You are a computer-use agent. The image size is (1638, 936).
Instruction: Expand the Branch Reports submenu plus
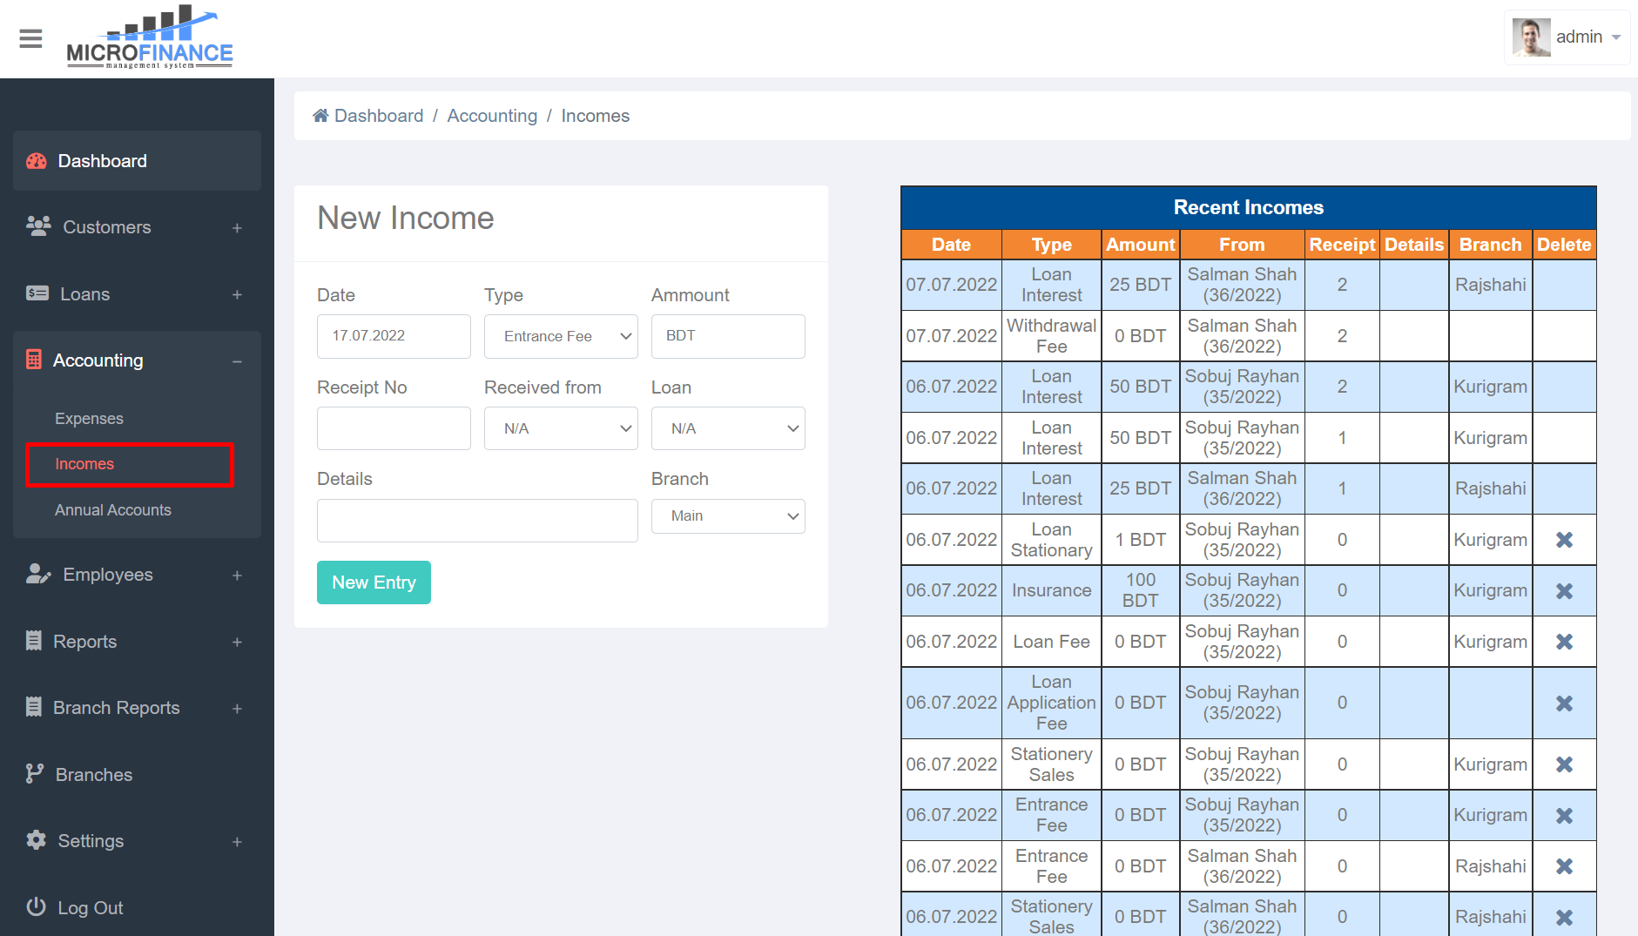tap(237, 709)
